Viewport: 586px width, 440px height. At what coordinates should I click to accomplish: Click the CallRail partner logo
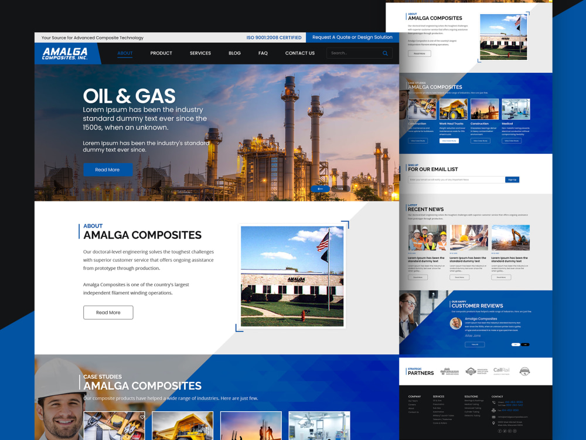[x=502, y=371]
